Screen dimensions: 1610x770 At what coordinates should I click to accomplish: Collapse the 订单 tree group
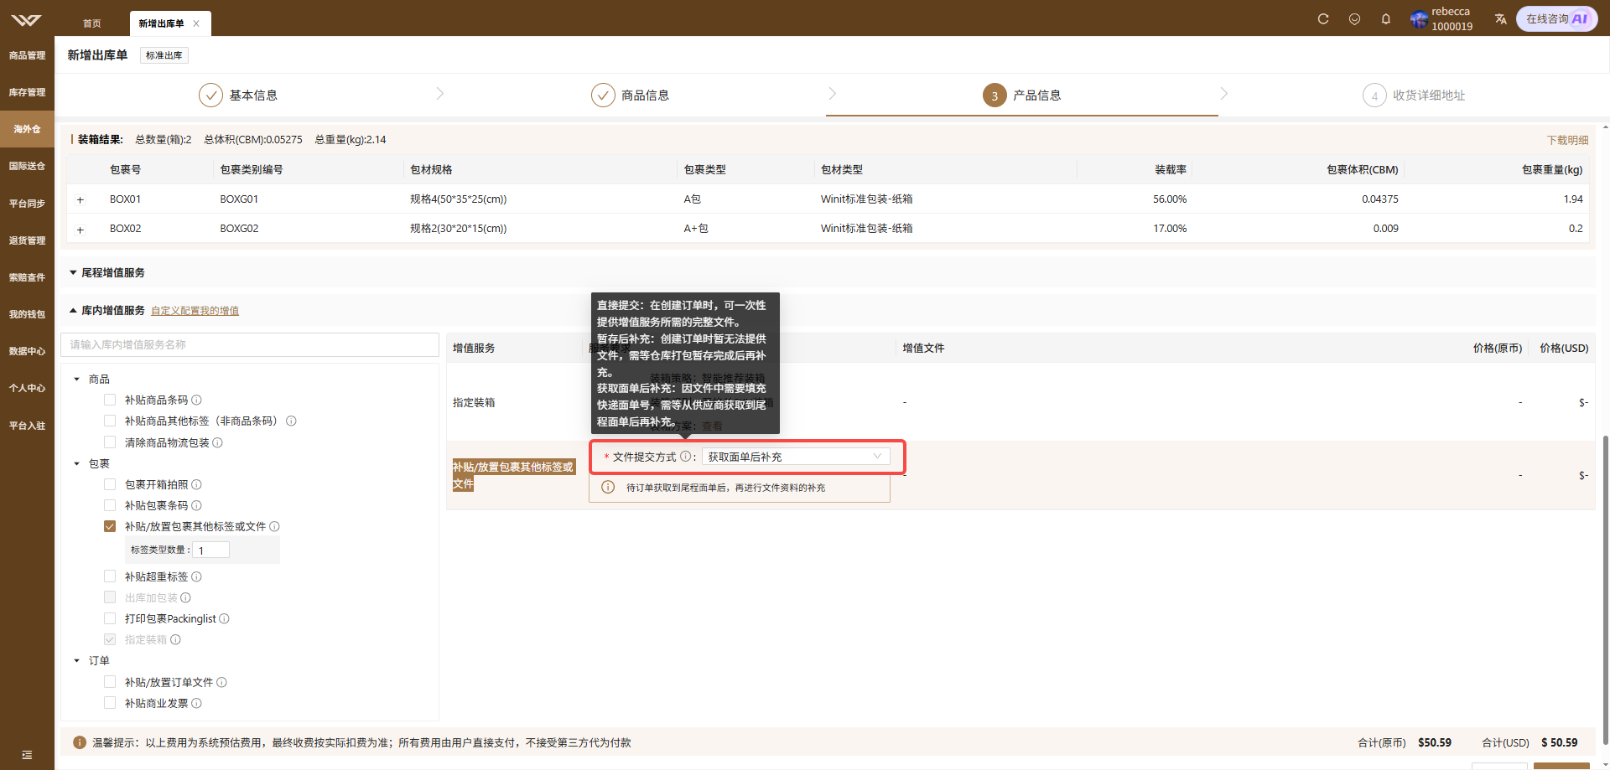pos(76,660)
